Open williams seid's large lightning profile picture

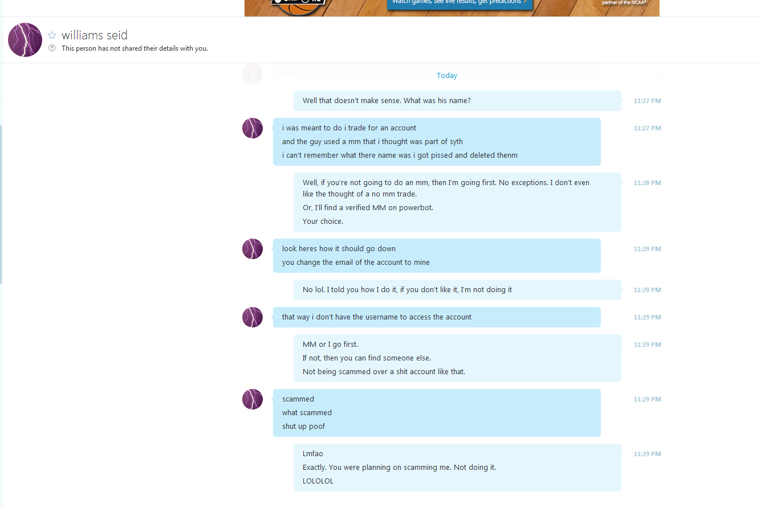click(25, 40)
